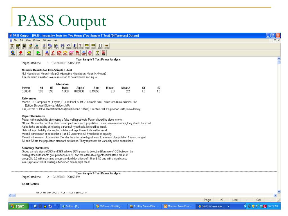Open the RM ANOVA procedure icon
The width and height of the screenshot is (288, 216).
(x=65, y=53)
